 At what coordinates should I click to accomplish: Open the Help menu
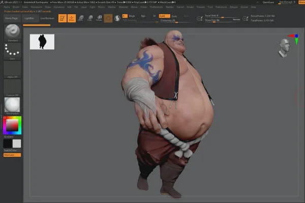click(x=253, y=7)
